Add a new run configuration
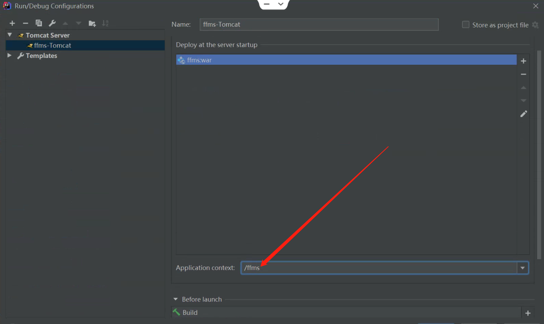544x324 pixels. [12, 23]
